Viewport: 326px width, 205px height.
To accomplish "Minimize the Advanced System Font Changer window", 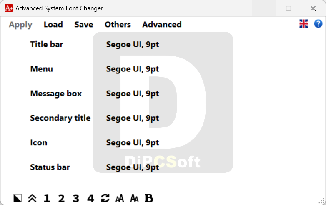I will (264, 8).
